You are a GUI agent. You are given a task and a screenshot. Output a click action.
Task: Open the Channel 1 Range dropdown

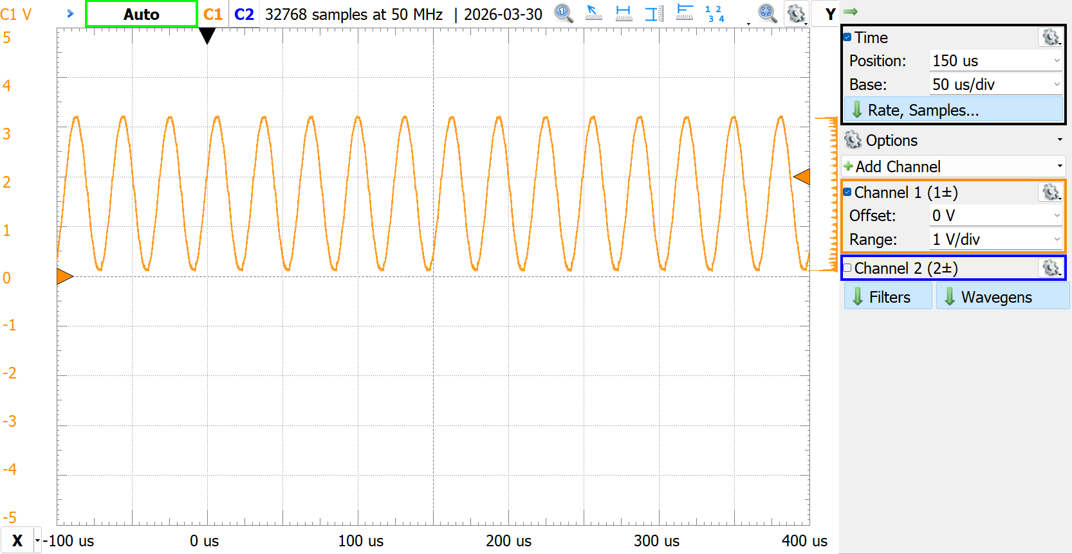tap(995, 239)
